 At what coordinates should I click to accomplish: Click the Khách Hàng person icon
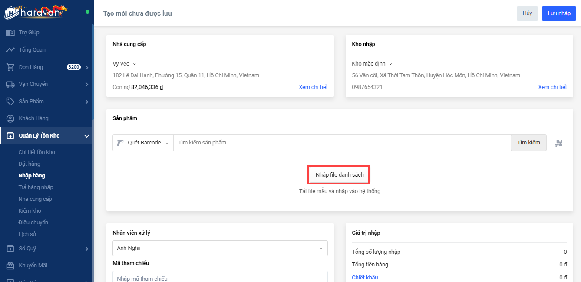tap(10, 118)
